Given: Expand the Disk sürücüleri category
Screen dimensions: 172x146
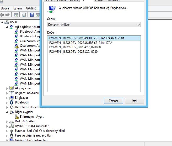Looking at the screenshot, I should (7, 122).
